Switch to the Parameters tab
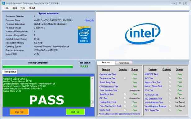Image resolution: width=191 pixels, height=119 pixels. pyautogui.click(x=124, y=63)
